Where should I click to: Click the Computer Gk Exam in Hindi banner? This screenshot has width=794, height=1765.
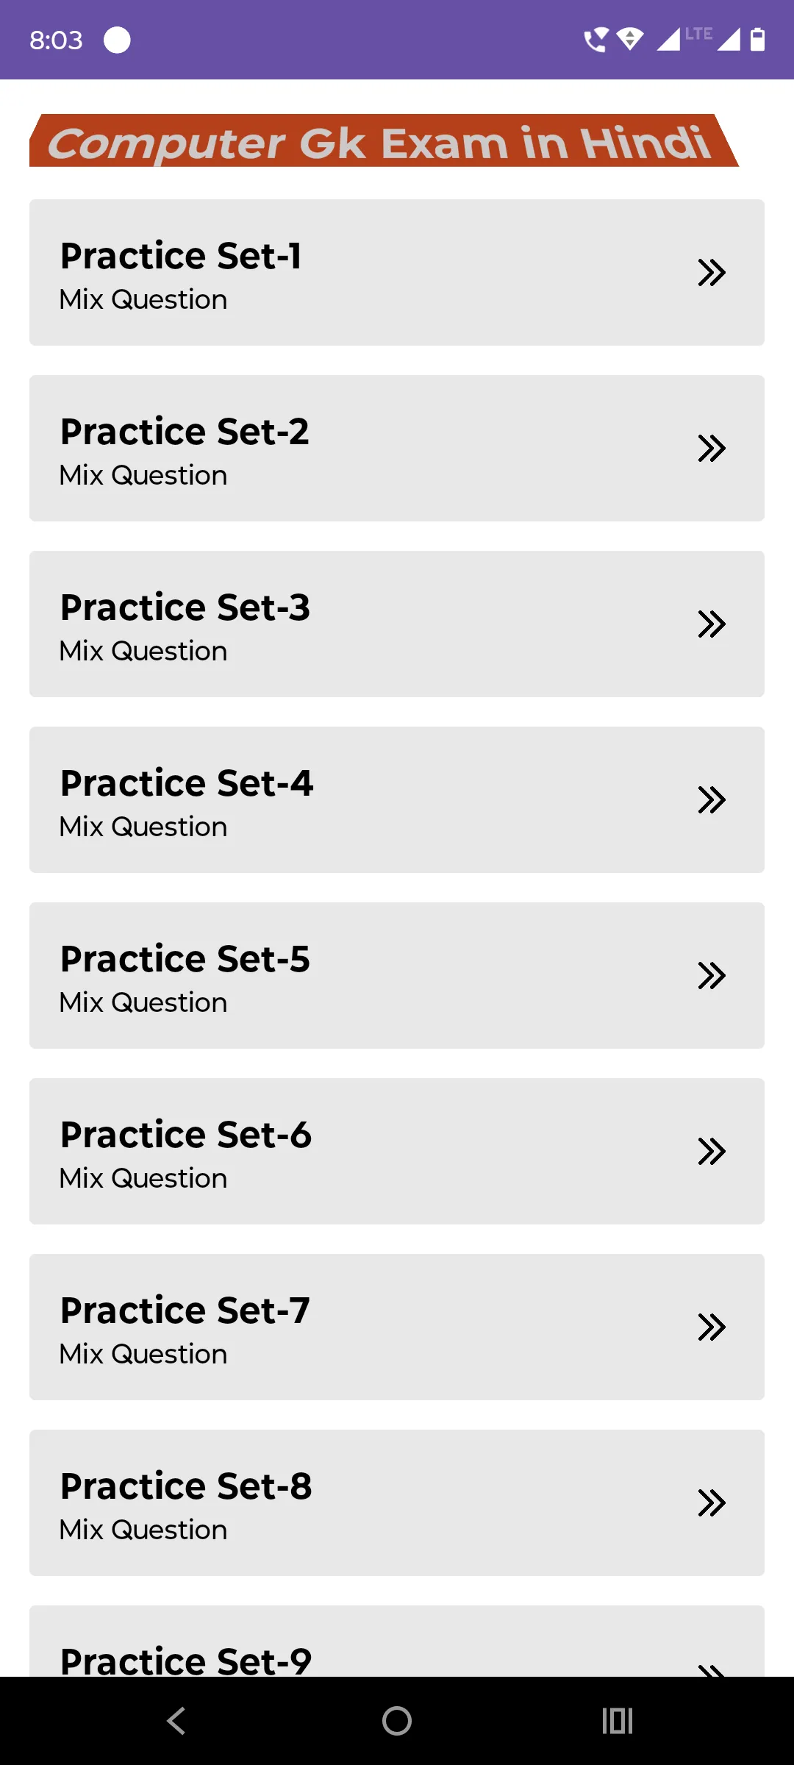coord(384,140)
